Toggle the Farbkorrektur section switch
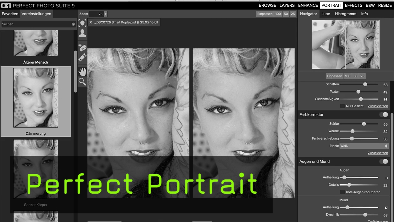This screenshot has width=394, height=222. 384,115
